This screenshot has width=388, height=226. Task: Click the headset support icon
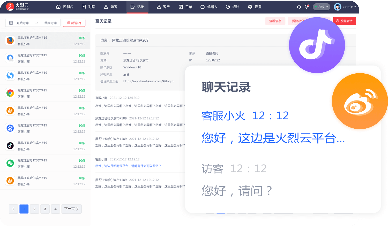pyautogui.click(x=299, y=7)
